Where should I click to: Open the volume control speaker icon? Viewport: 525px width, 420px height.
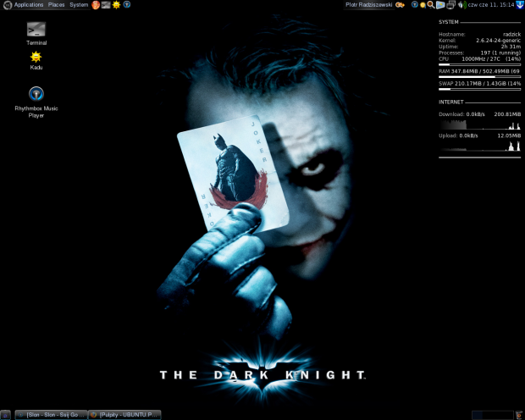(462, 5)
